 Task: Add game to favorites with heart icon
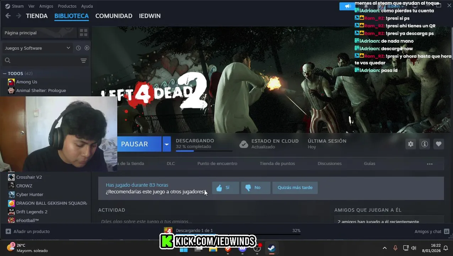(x=438, y=144)
